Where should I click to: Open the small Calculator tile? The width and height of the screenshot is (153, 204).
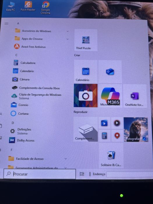pos(104,136)
